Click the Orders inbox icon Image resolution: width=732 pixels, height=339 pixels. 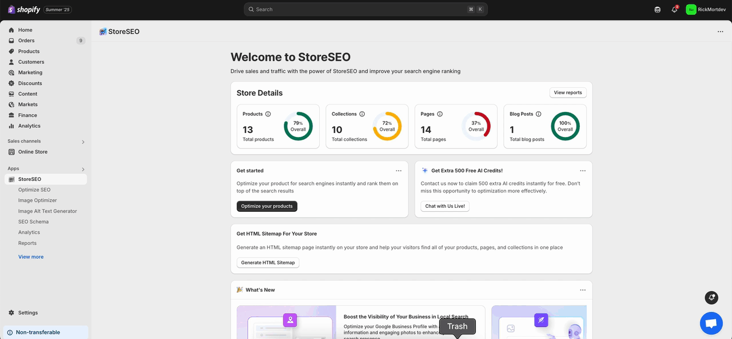pyautogui.click(x=11, y=41)
